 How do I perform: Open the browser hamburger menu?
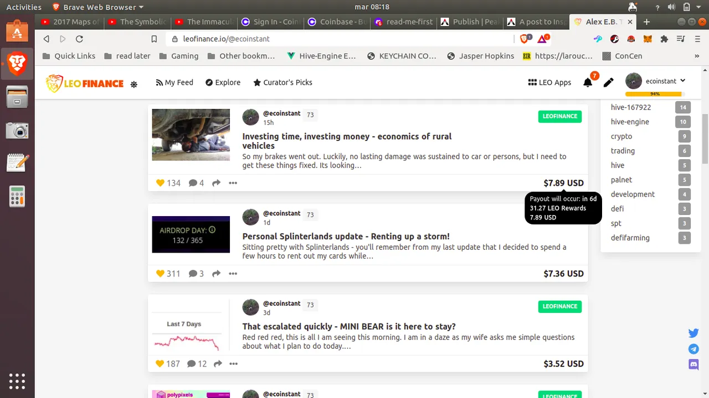pyautogui.click(x=697, y=39)
